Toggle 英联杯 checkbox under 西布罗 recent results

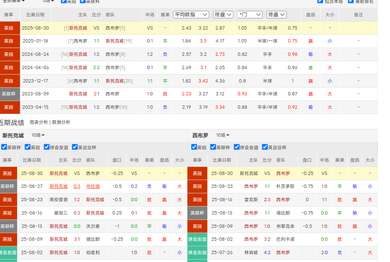pos(213,147)
